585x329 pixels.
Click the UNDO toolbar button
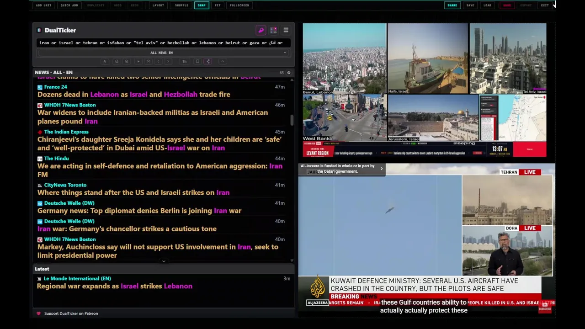point(117,5)
